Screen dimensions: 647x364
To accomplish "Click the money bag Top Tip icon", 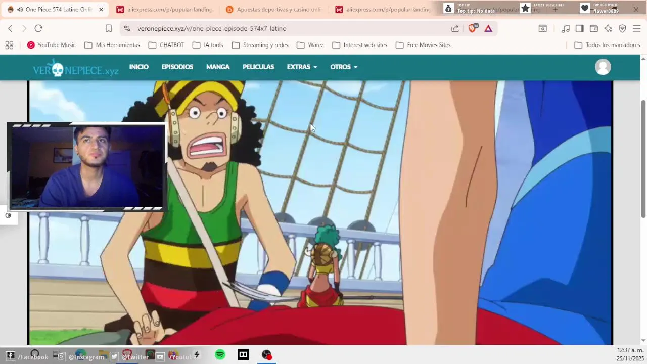I will 448,8.
